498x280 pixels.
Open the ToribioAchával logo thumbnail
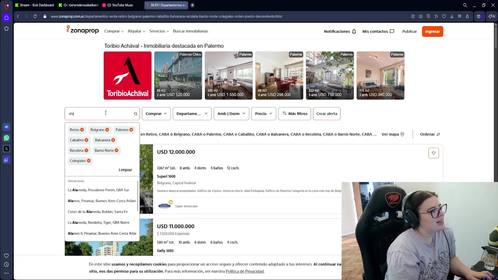(128, 75)
